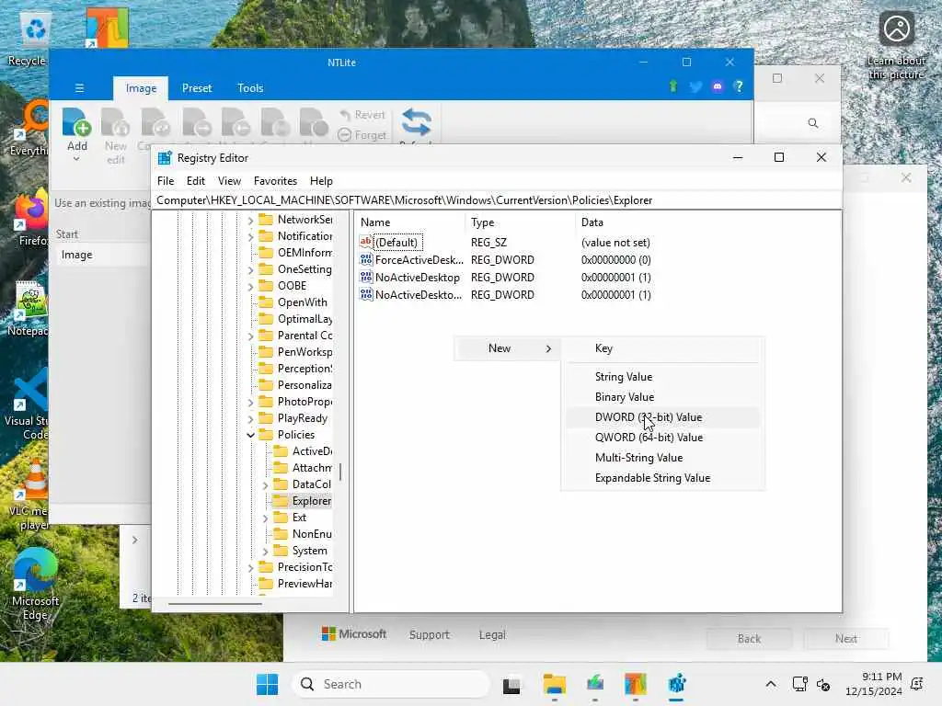Open the NTLite desktop shortcut icon

tap(107, 28)
